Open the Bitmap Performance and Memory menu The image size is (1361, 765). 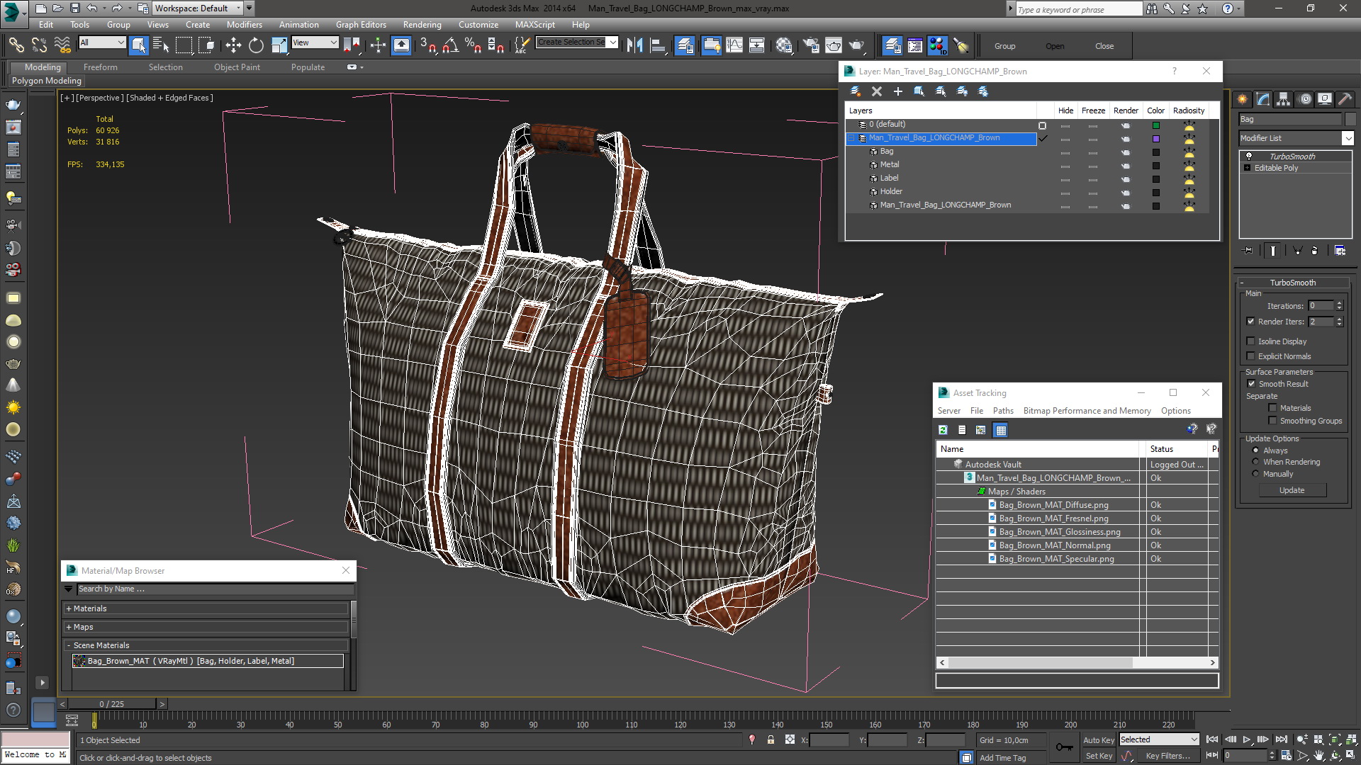[1087, 411]
